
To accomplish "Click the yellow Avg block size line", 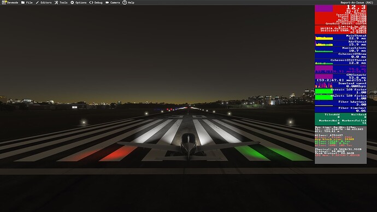I will coord(334,139).
